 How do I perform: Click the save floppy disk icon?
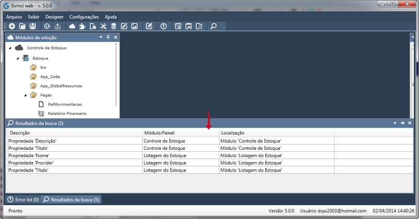tap(33, 26)
